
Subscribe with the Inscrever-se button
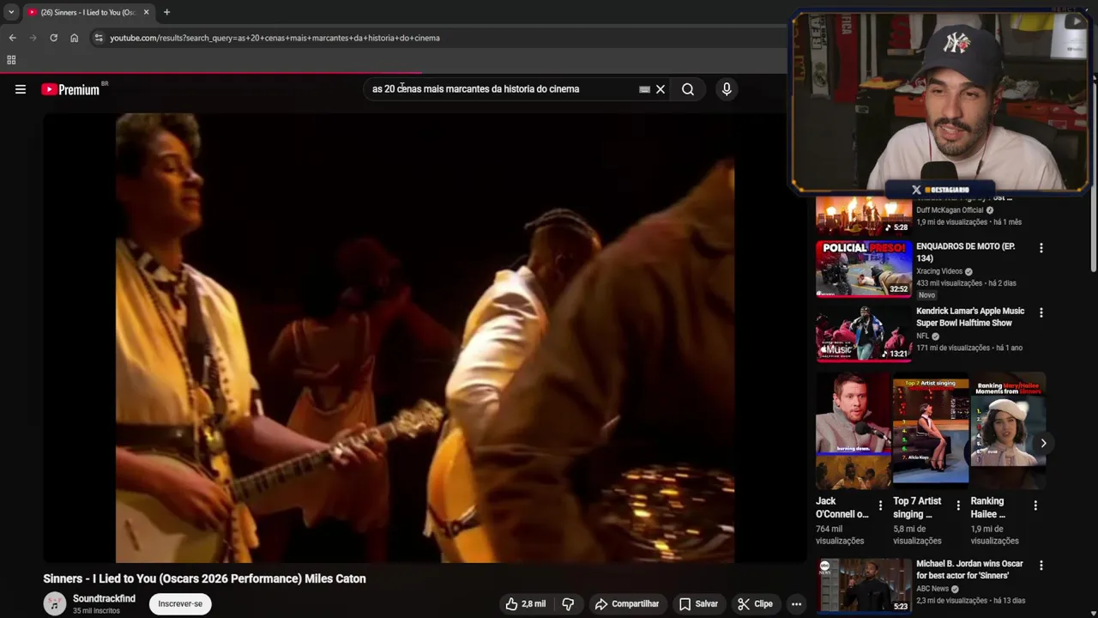click(180, 604)
